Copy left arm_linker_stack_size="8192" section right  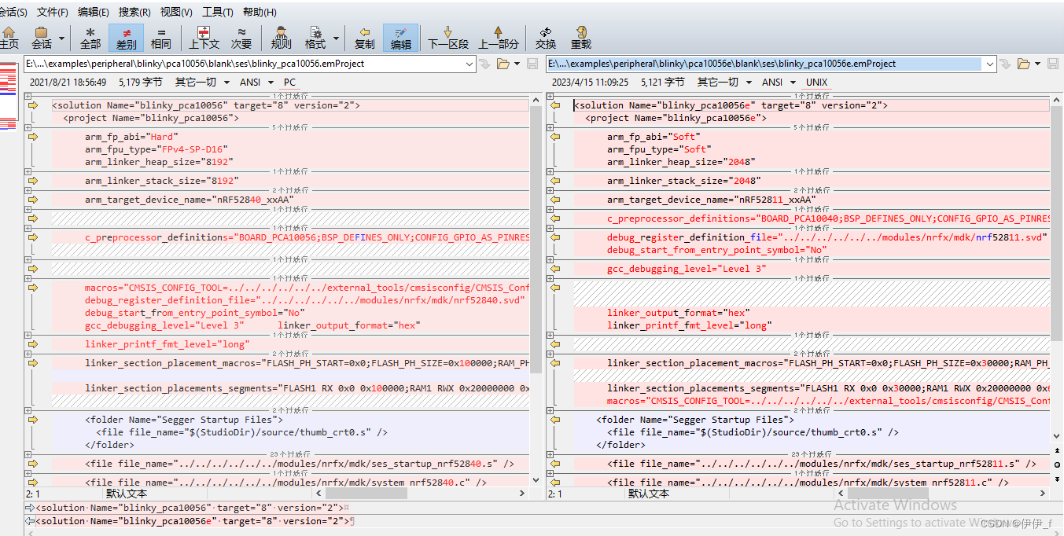(x=33, y=181)
